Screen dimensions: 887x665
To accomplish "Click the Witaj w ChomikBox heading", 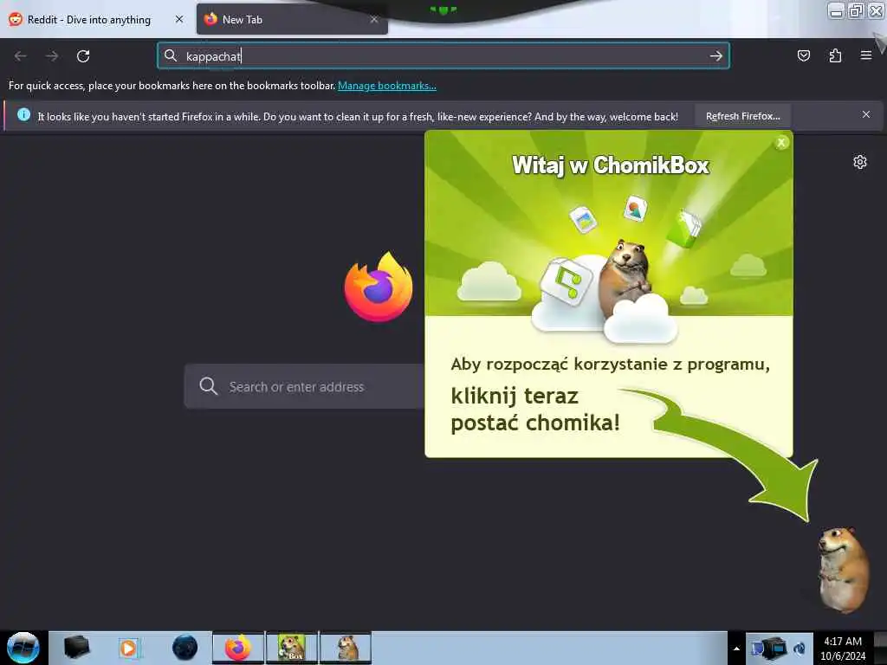I will click(611, 165).
